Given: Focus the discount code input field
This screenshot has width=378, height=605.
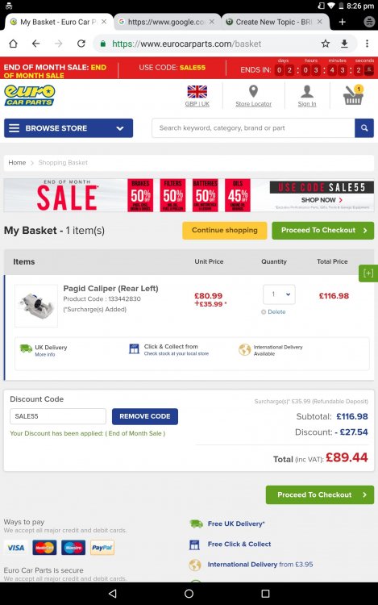Looking at the screenshot, I should [58, 416].
